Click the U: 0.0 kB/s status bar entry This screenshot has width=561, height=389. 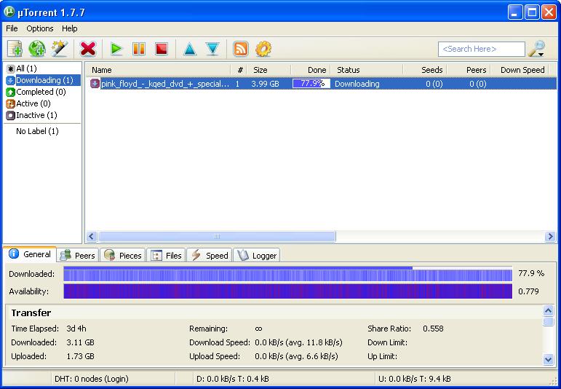click(x=414, y=379)
